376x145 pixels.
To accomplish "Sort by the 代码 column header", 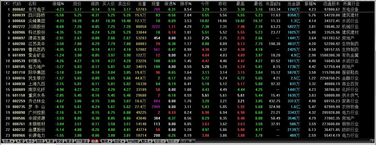I will pos(17,4).
